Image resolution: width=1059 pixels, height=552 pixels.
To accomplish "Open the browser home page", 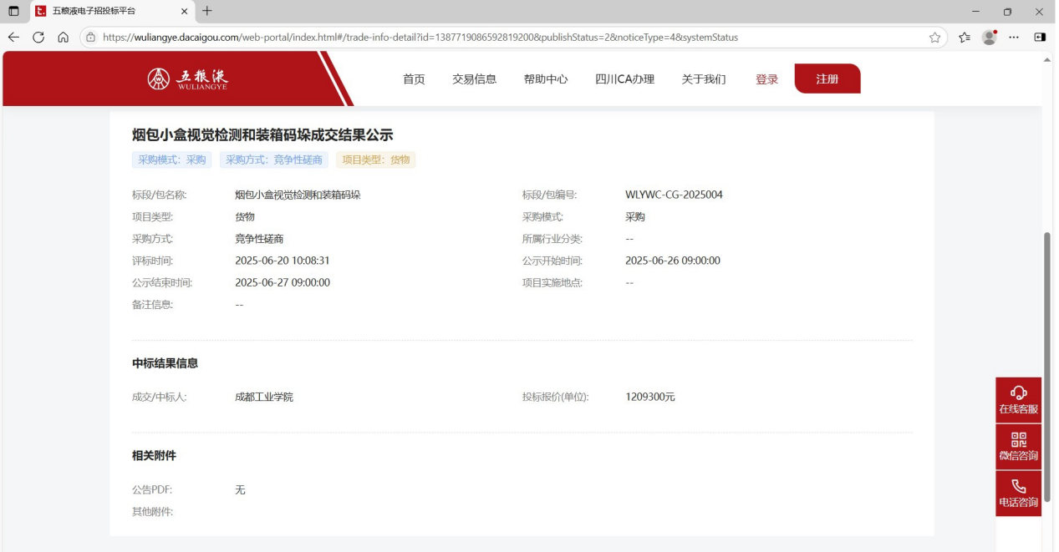I will coord(64,38).
